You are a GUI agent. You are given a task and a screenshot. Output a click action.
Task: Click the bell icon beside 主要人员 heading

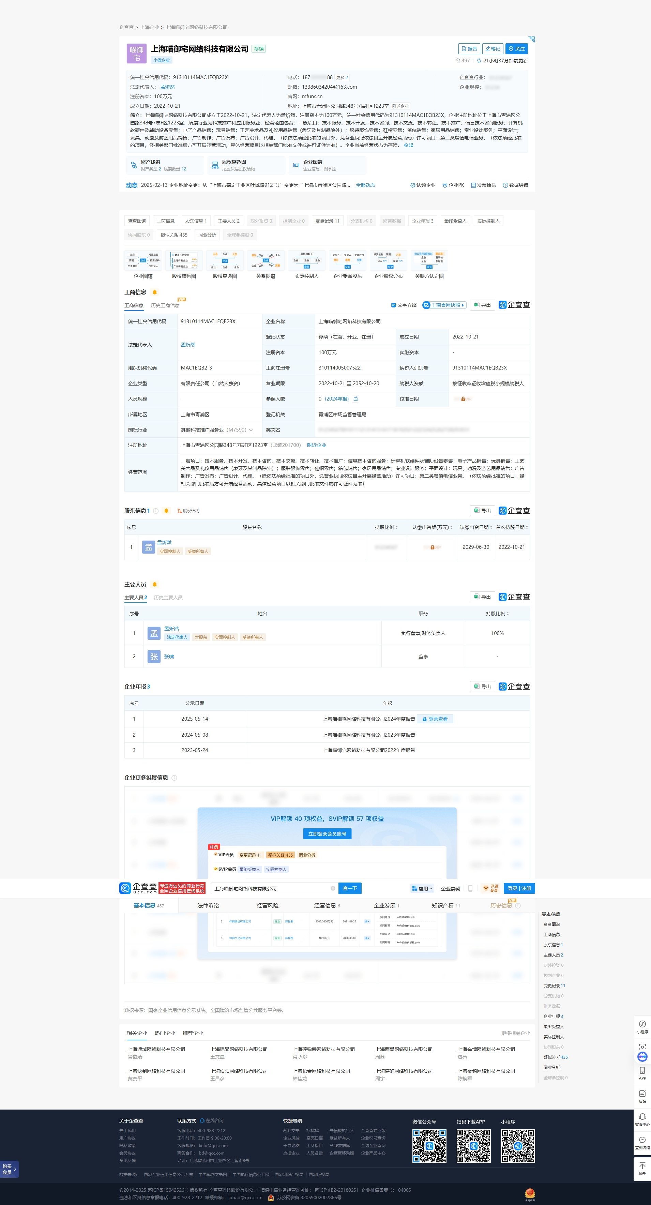[x=155, y=585]
